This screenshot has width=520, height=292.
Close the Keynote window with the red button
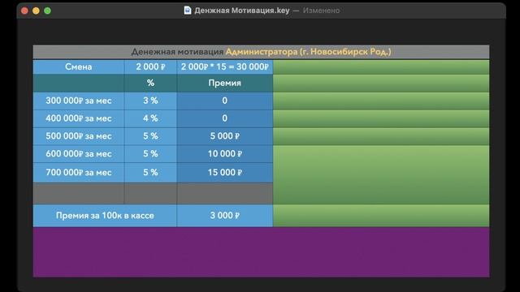[24, 11]
